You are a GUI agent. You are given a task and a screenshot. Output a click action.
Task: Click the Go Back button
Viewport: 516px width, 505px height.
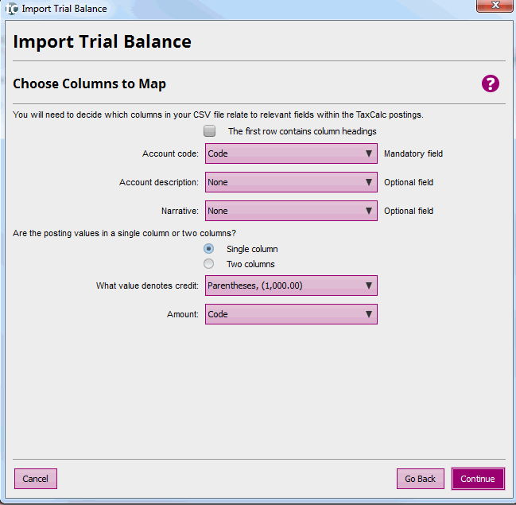(x=420, y=479)
